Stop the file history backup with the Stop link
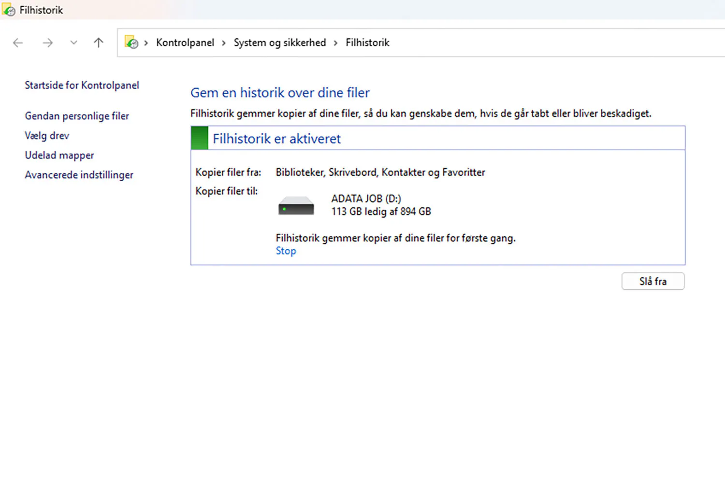The image size is (725, 483). point(286,251)
